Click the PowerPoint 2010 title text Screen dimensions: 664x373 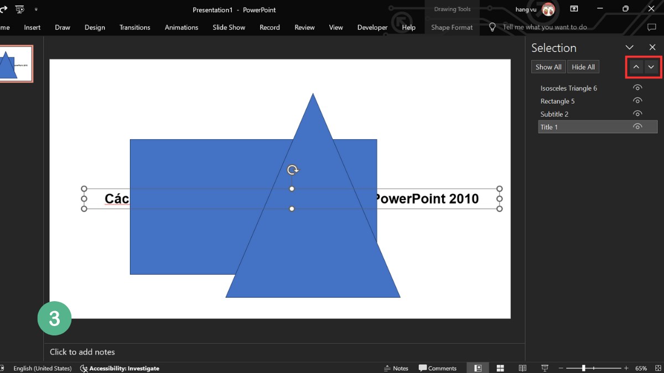pos(427,199)
